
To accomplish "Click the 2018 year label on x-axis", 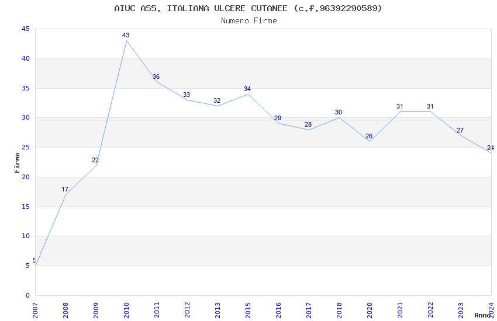I will [x=340, y=310].
